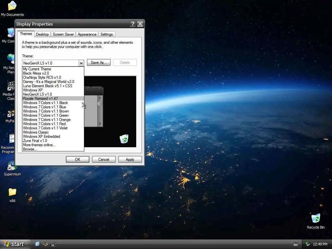This screenshot has width=332, height=249.
Task: Click the Recycle Bin in theme preview
Action: click(x=124, y=139)
